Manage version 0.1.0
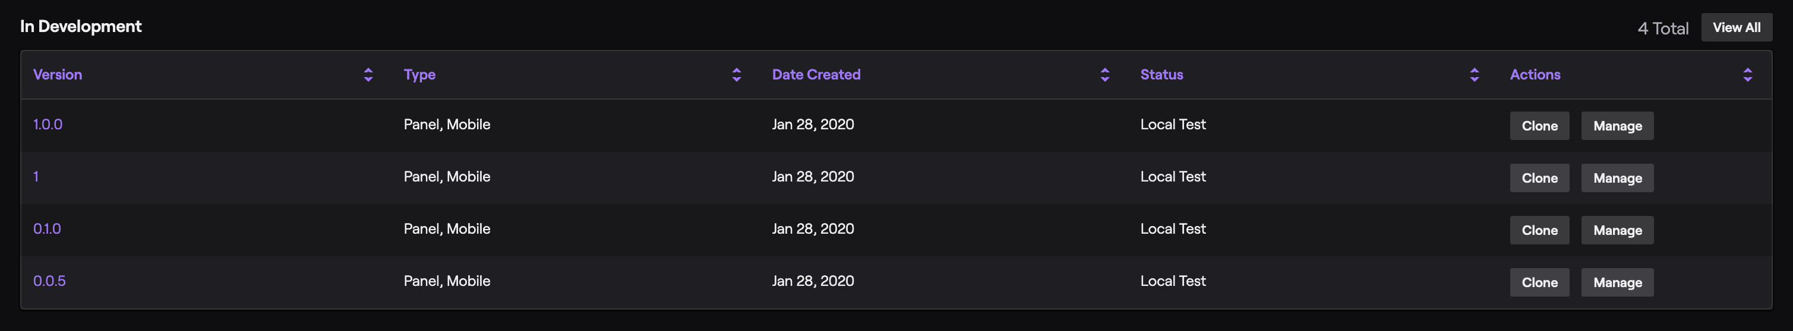This screenshot has height=331, width=1793. click(x=1617, y=230)
